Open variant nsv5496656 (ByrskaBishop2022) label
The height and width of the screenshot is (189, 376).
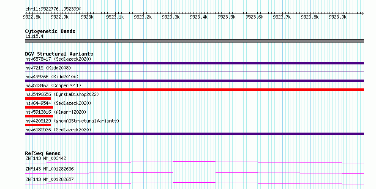tap(62, 94)
